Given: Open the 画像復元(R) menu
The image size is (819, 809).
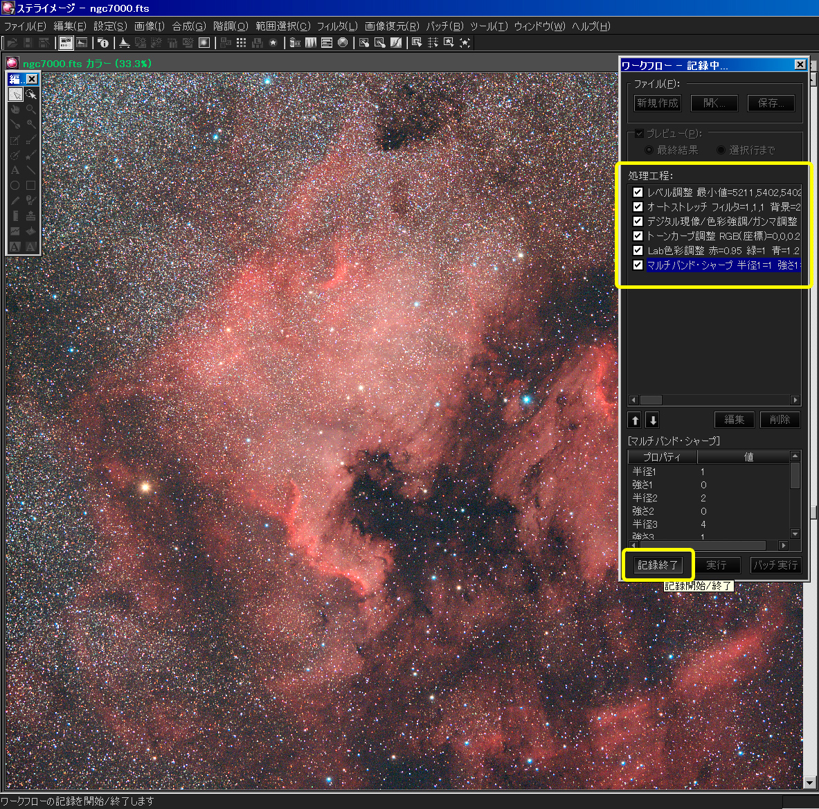Looking at the screenshot, I should 392,26.
